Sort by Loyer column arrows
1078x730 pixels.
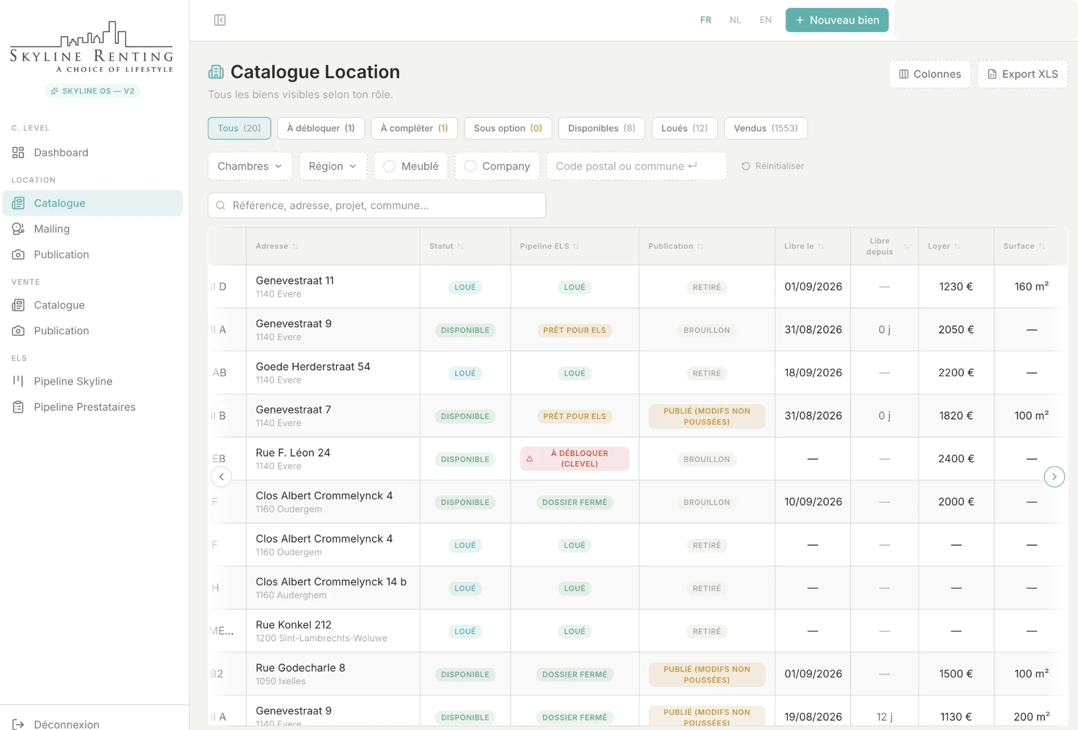tap(957, 246)
